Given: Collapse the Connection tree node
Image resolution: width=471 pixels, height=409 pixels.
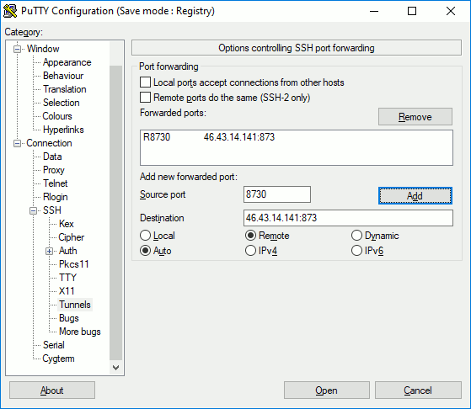Looking at the screenshot, I should coord(17,143).
